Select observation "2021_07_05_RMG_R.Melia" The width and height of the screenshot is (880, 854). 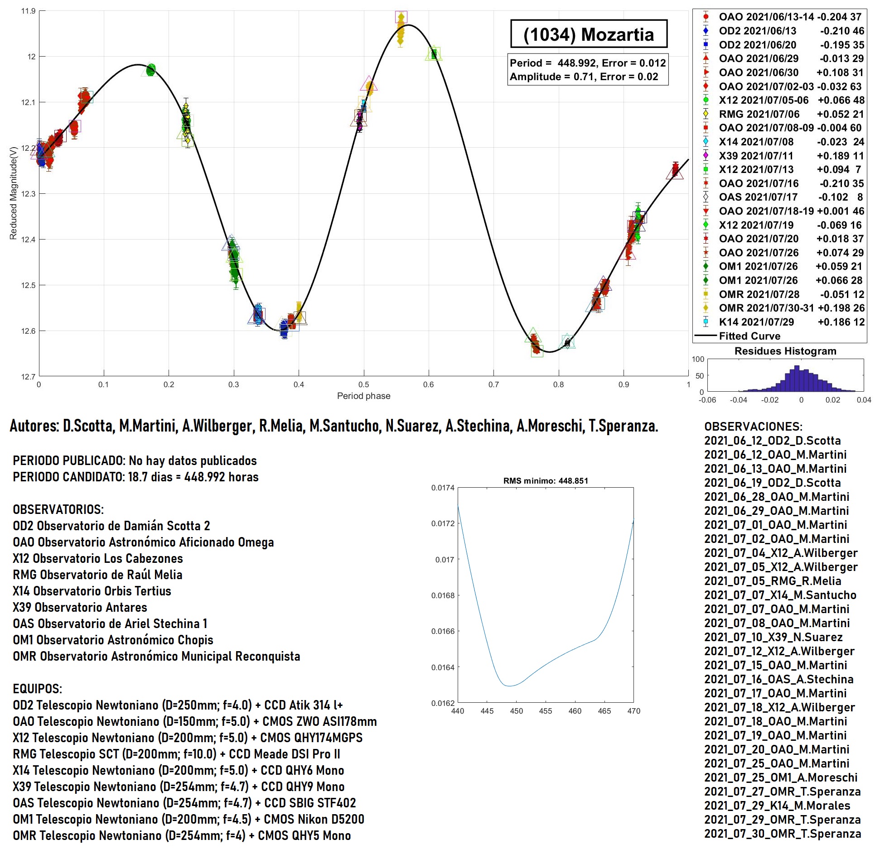(x=773, y=581)
